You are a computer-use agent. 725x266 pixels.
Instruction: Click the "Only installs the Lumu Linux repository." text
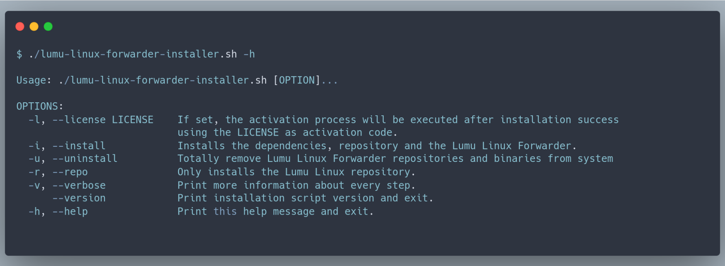296,172
